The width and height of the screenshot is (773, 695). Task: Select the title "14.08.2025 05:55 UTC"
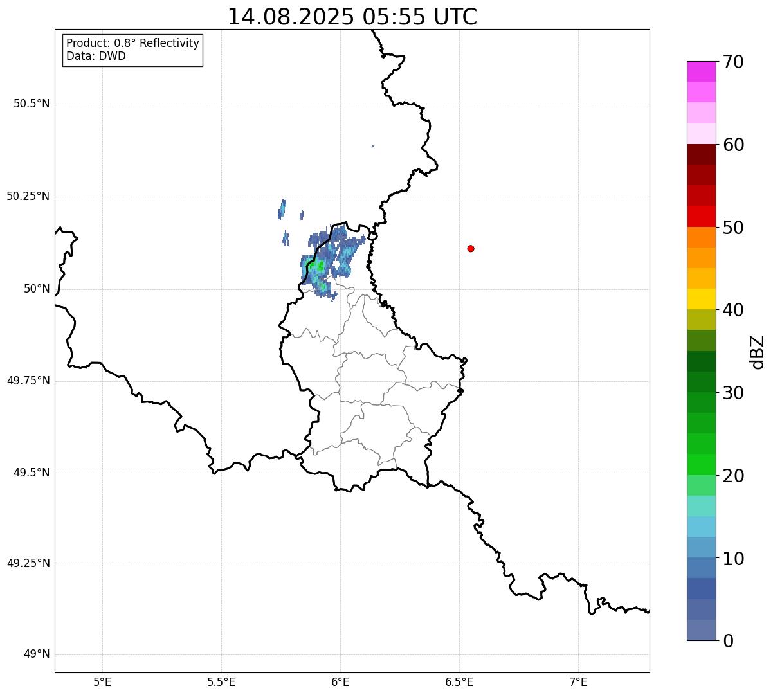[352, 17]
